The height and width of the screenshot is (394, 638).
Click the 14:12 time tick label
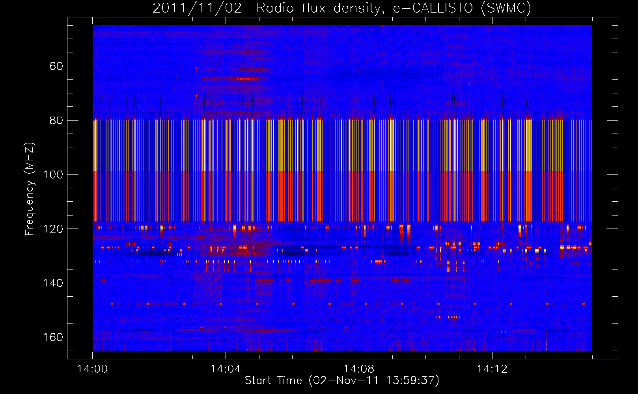492,369
